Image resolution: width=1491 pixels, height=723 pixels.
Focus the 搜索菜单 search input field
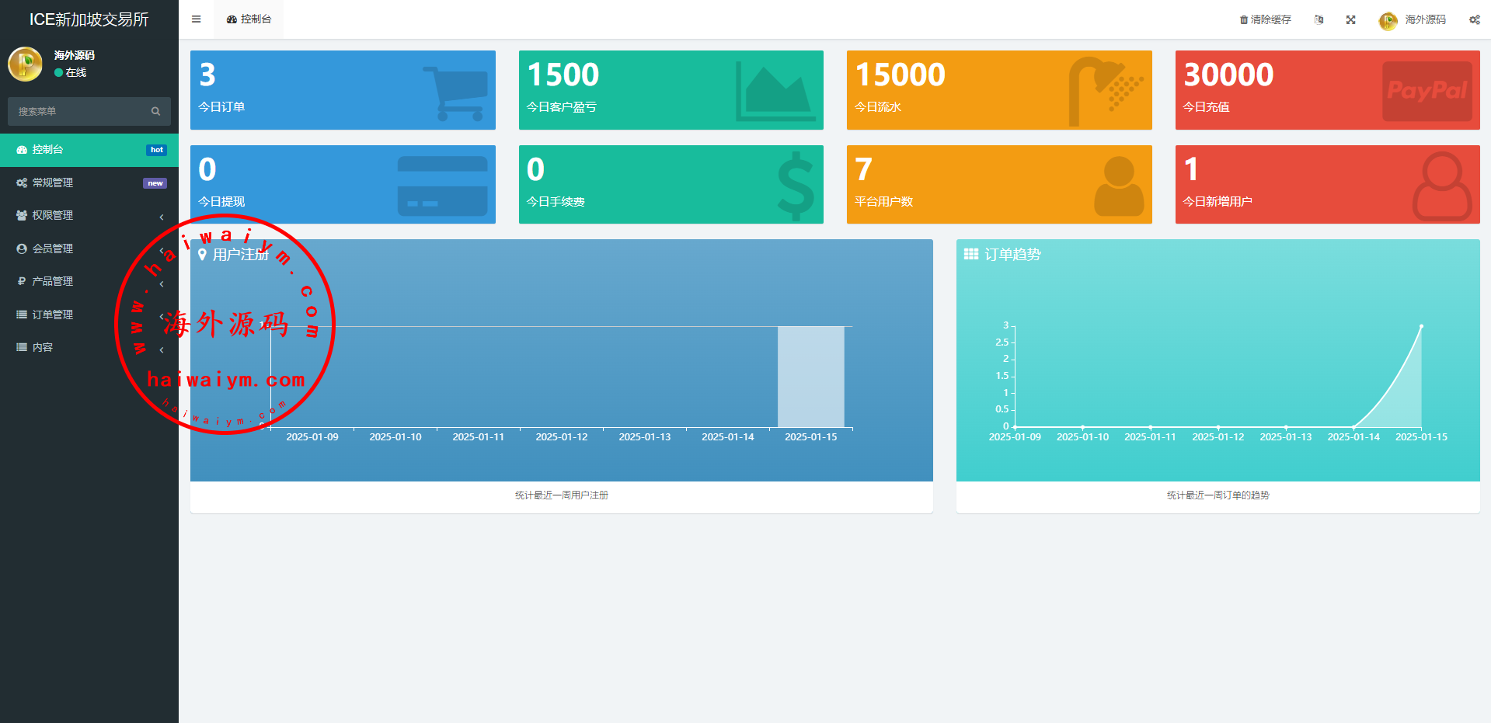[78, 112]
